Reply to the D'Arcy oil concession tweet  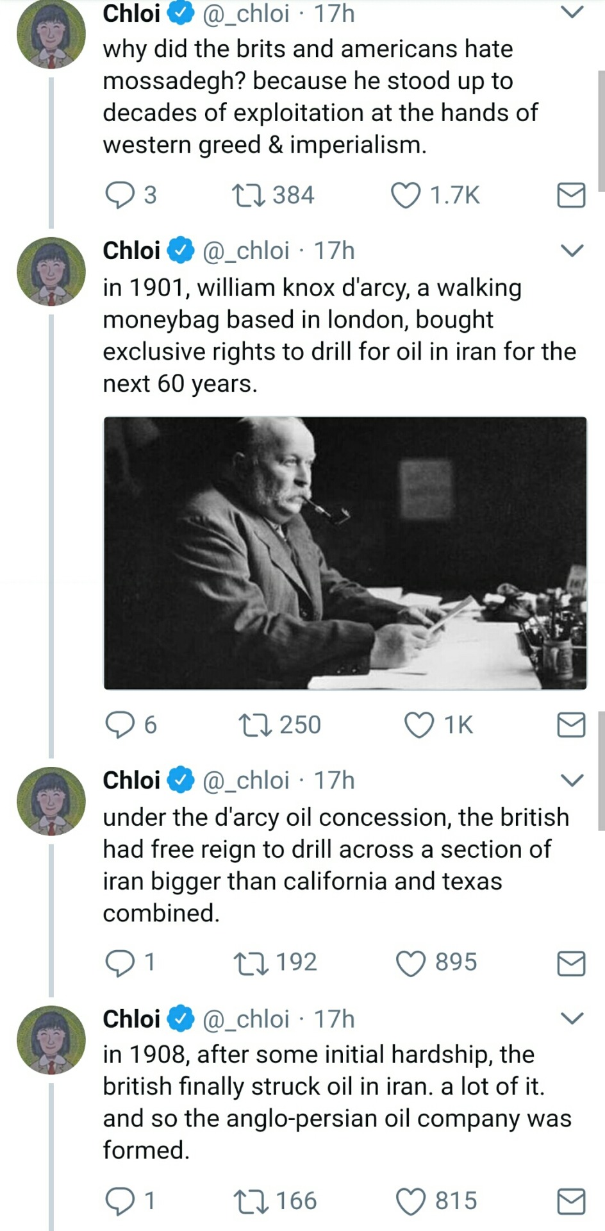pyautogui.click(x=119, y=962)
